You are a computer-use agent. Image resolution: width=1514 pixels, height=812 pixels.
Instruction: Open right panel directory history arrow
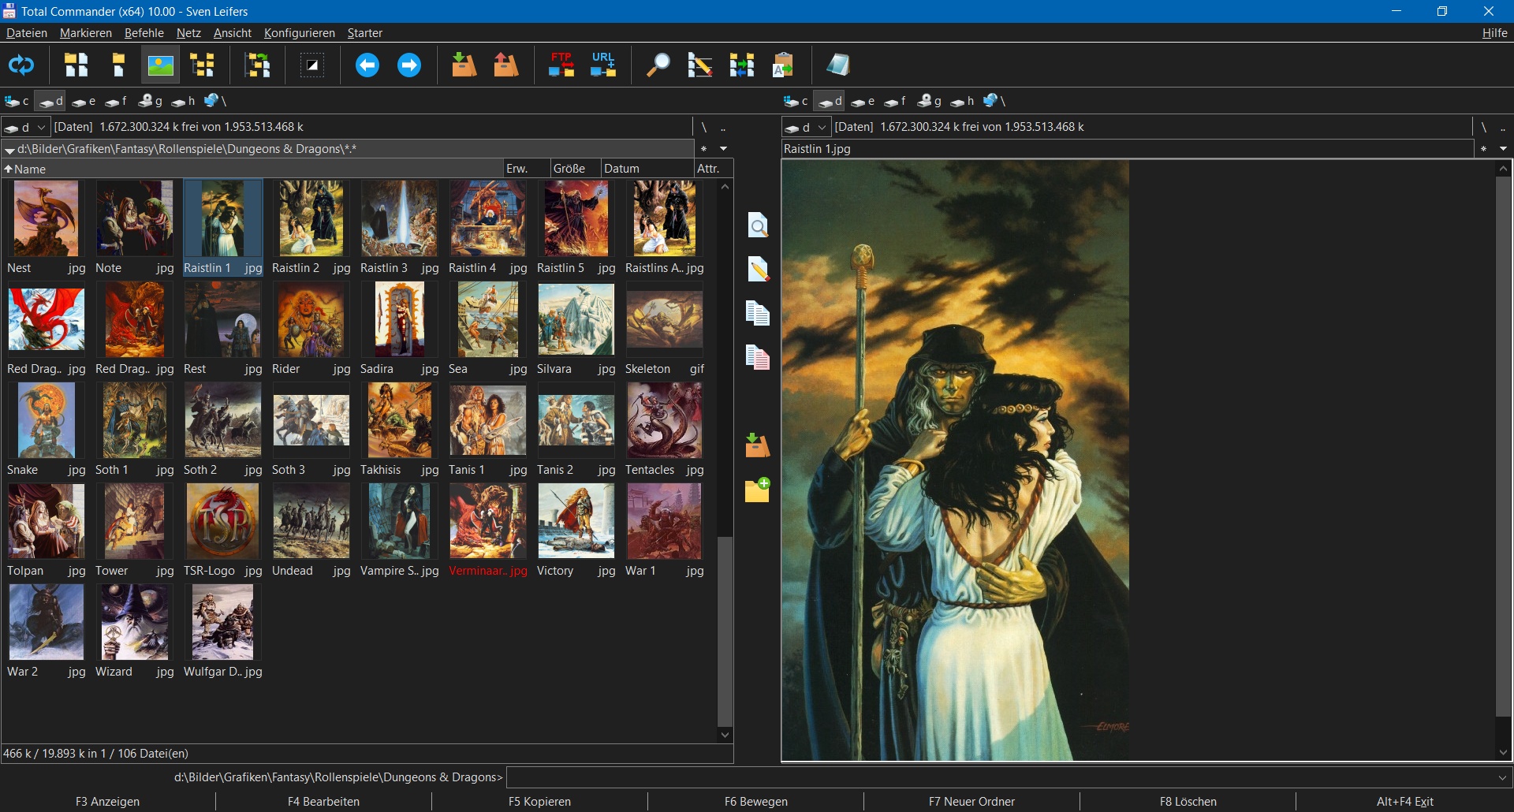[x=1504, y=148]
